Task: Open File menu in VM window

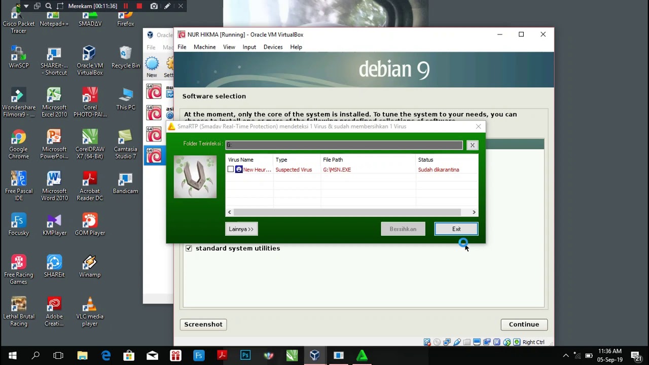Action: pyautogui.click(x=182, y=47)
